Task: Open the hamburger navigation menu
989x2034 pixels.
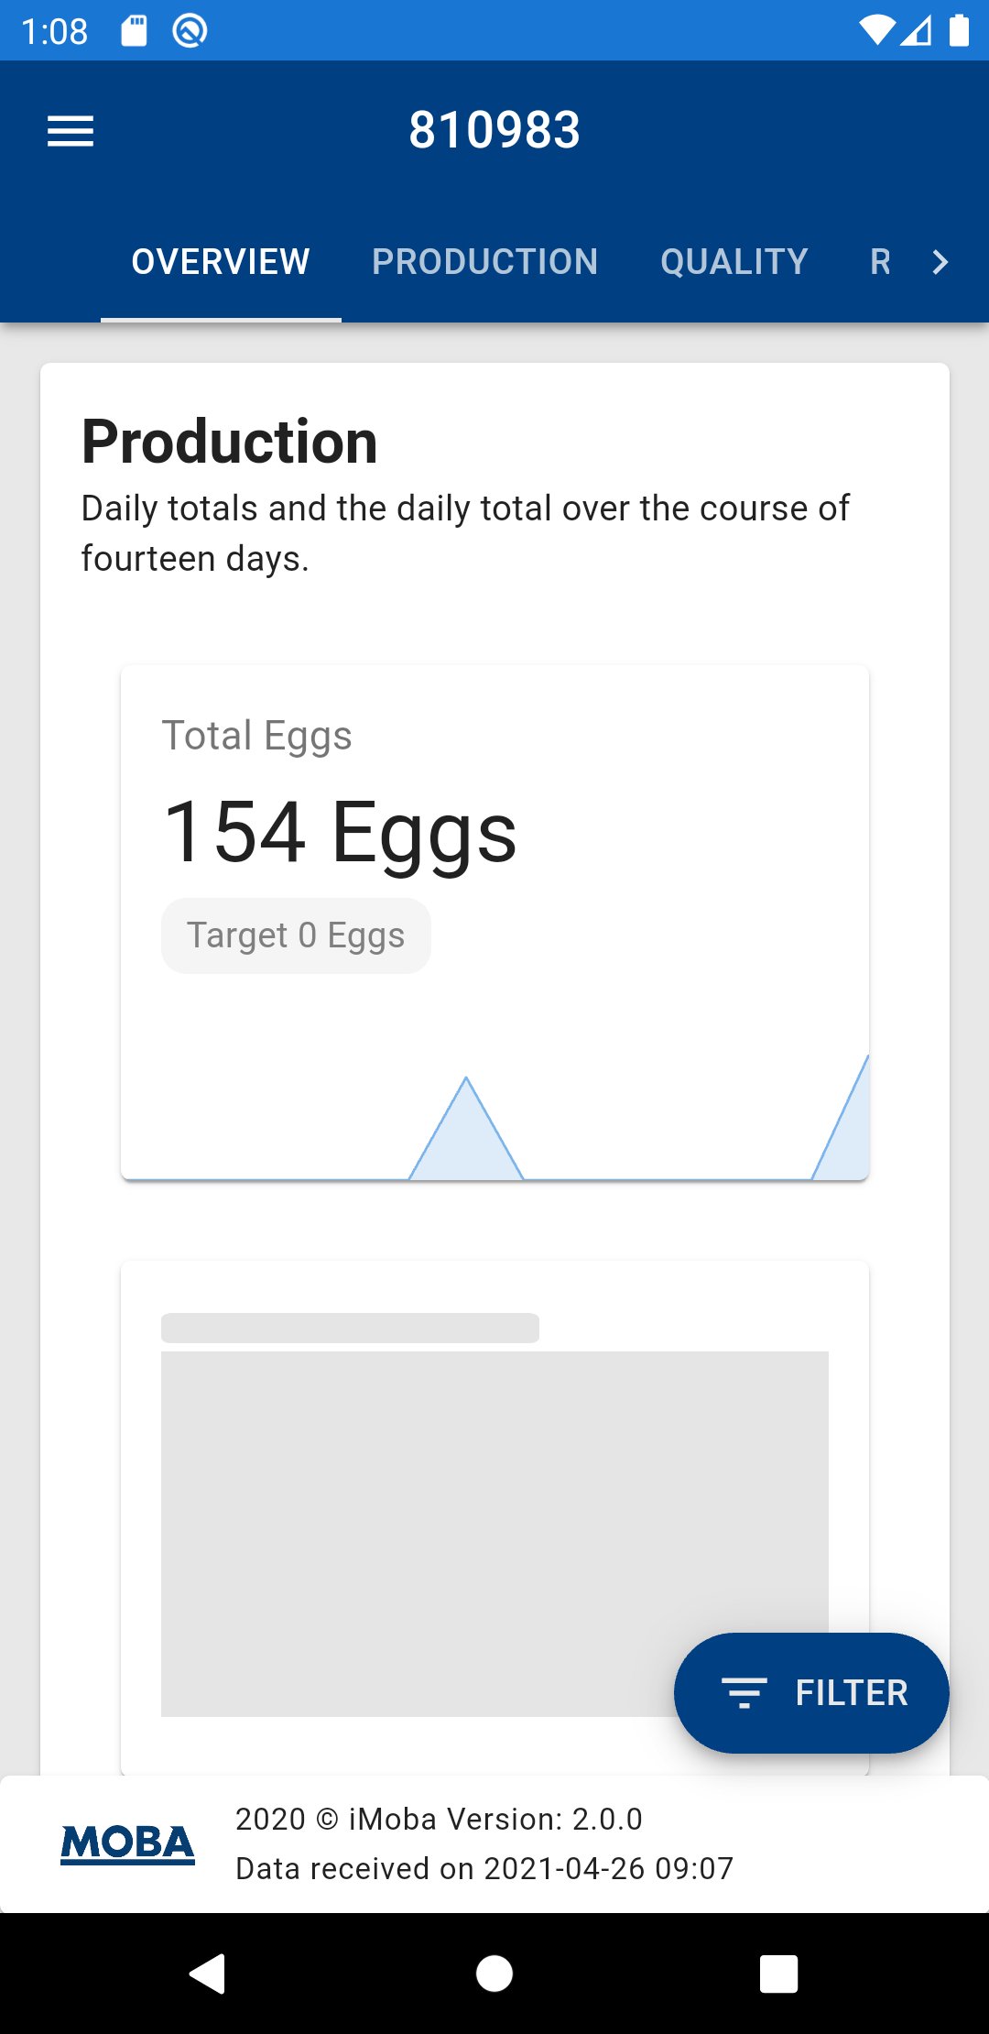Action: (71, 131)
